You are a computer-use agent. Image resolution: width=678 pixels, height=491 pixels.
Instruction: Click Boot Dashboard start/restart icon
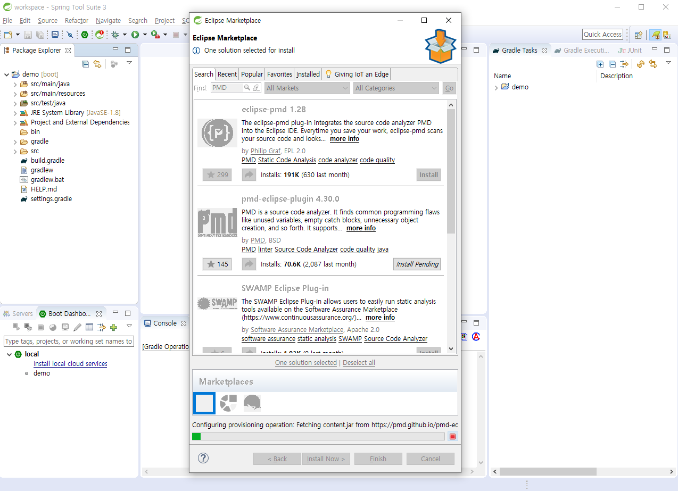16,327
